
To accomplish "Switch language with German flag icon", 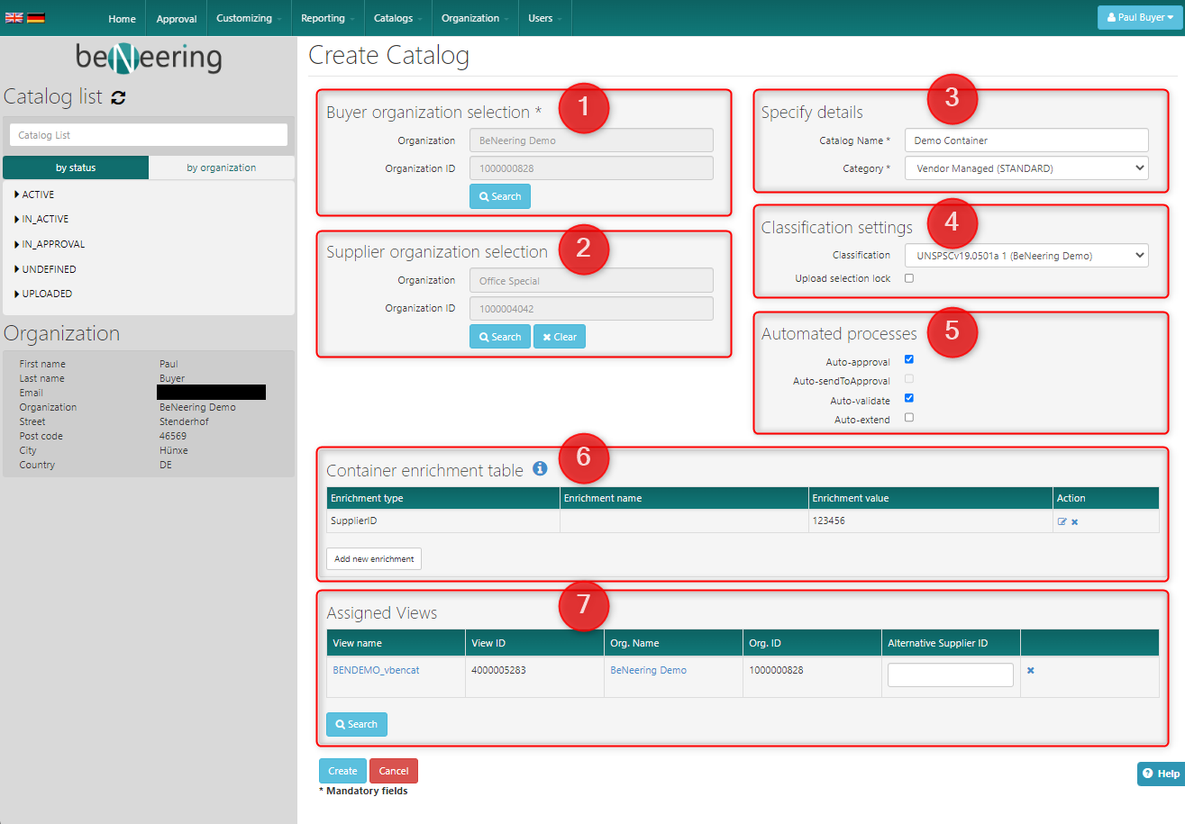I will tap(36, 18).
